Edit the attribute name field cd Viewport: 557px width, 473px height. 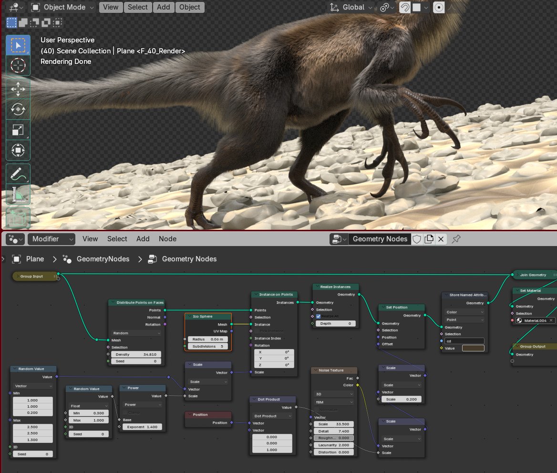[x=464, y=341]
